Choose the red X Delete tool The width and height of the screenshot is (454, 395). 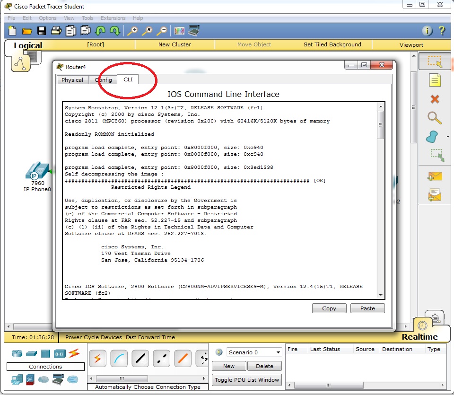(x=435, y=99)
